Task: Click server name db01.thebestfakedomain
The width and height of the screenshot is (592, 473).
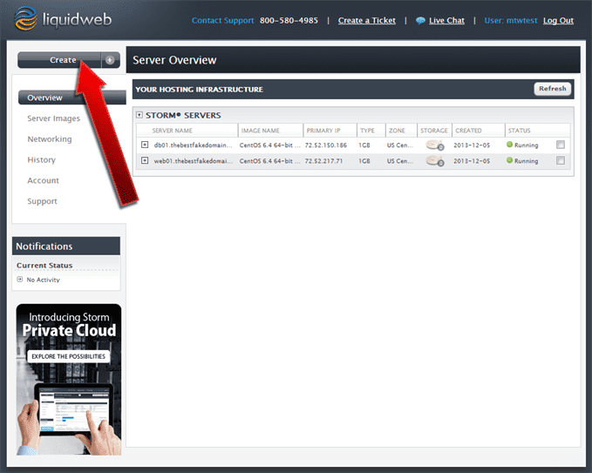Action: 193,145
